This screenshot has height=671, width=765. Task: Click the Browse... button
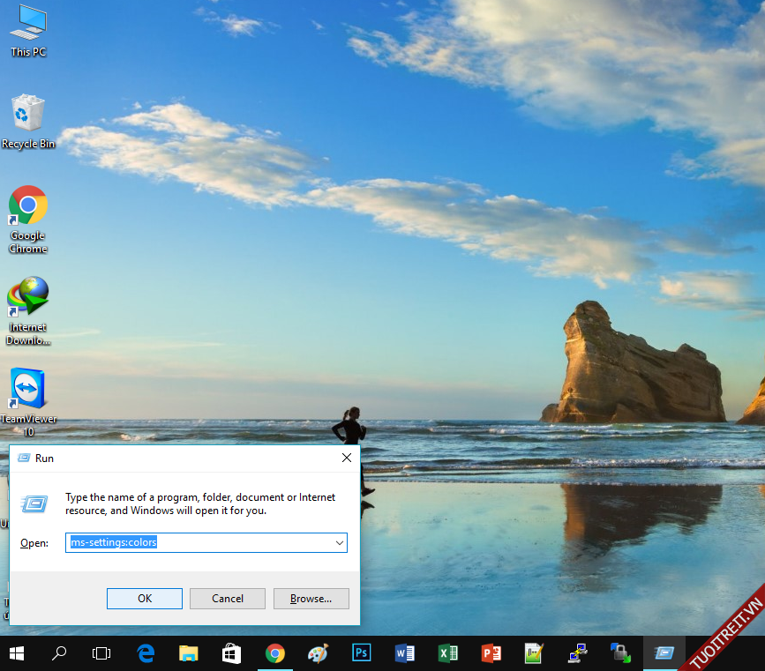pyautogui.click(x=311, y=599)
